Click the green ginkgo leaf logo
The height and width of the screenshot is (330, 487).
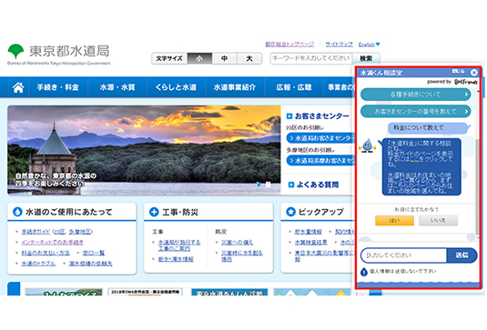coord(15,52)
